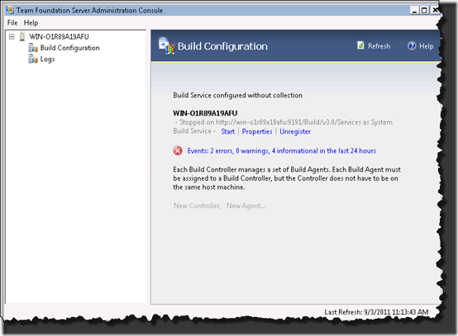Minimize the Administration Console window
458x336 pixels.
tap(414, 11)
